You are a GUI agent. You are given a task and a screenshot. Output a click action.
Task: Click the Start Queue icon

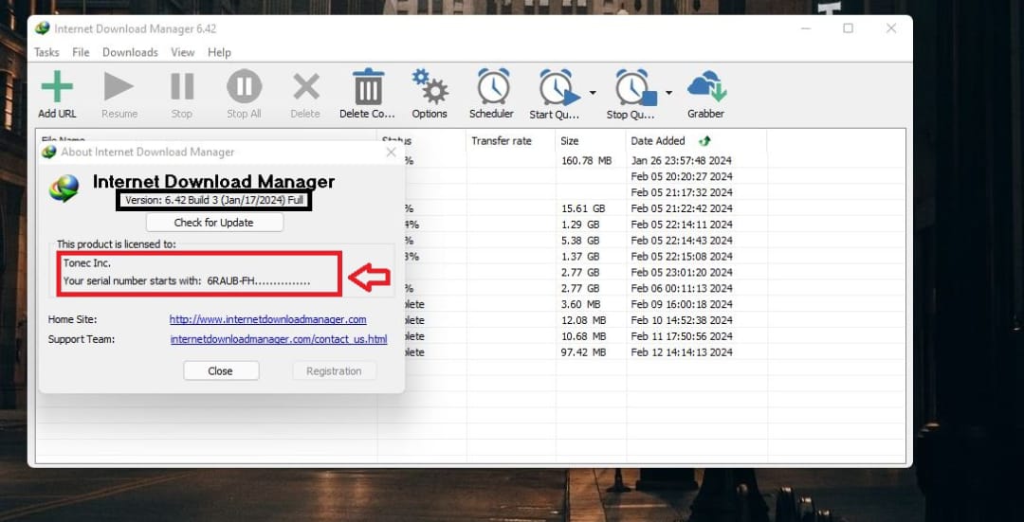[x=557, y=88]
